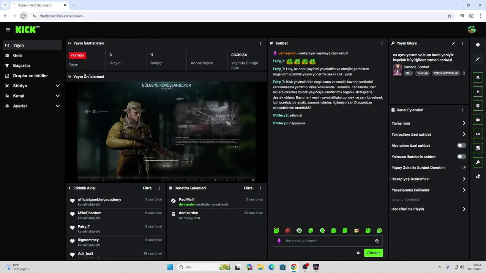Select Yayın in the left sidebar
The width and height of the screenshot is (486, 273).
click(32, 45)
